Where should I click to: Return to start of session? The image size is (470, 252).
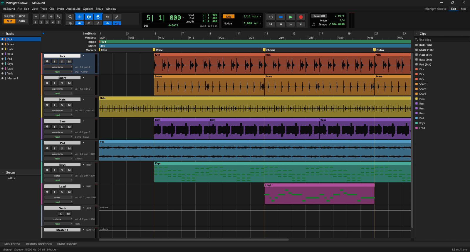click(271, 24)
